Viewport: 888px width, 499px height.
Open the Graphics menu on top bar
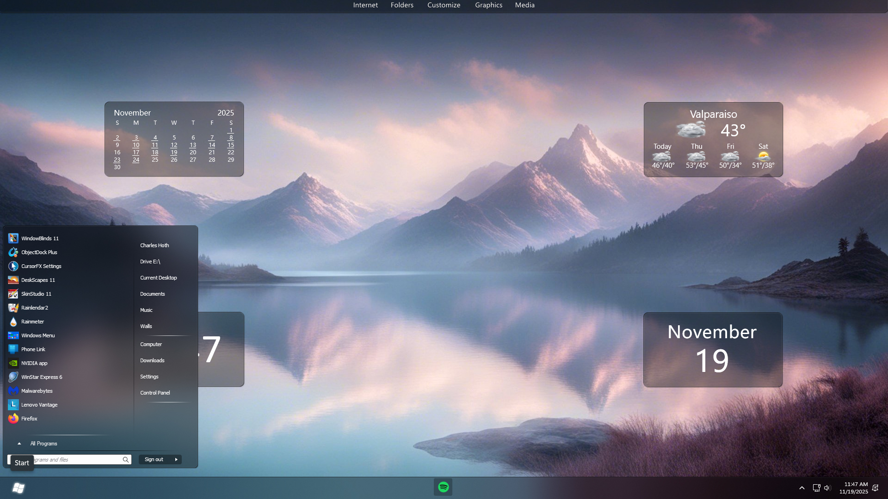click(488, 5)
